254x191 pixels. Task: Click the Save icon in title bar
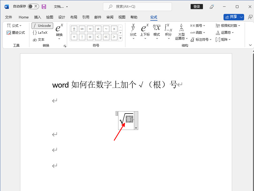pos(44,7)
